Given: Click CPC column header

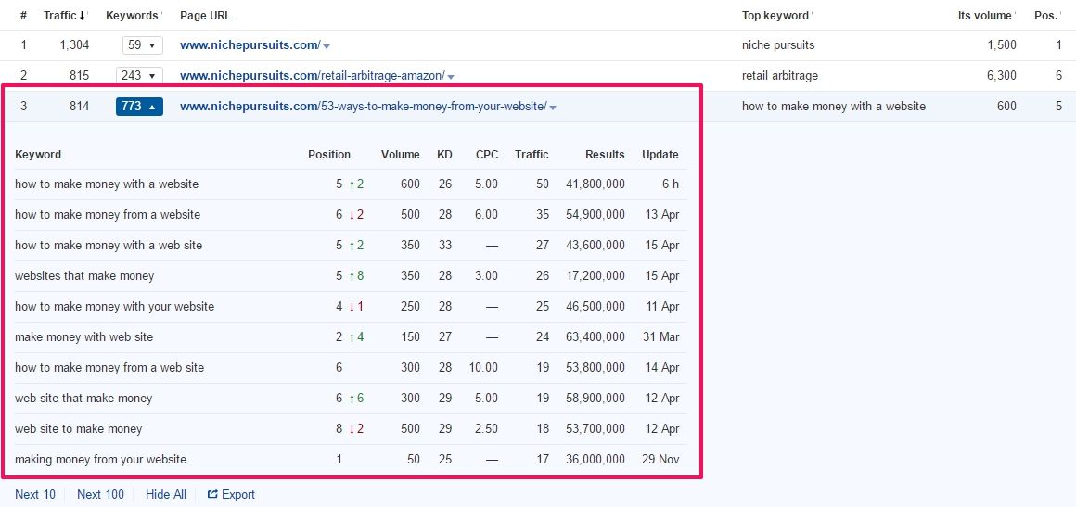Looking at the screenshot, I should click(487, 155).
